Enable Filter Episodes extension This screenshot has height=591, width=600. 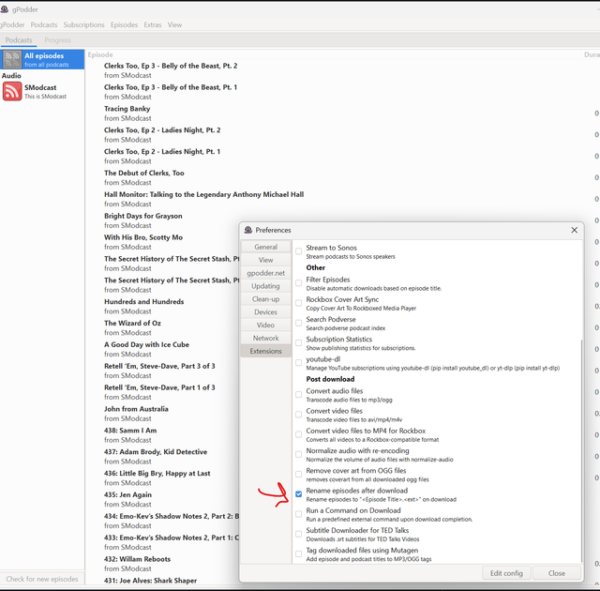point(298,283)
